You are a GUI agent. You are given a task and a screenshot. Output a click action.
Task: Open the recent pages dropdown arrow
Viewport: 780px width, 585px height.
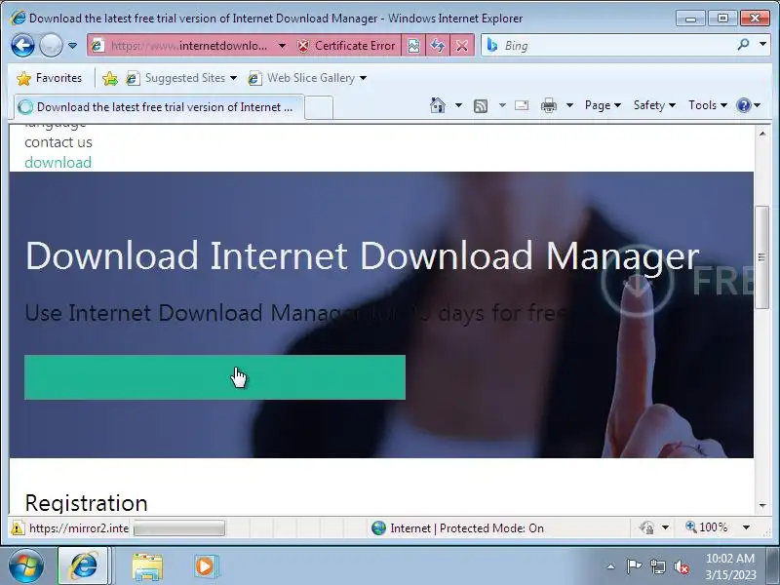pyautogui.click(x=72, y=46)
